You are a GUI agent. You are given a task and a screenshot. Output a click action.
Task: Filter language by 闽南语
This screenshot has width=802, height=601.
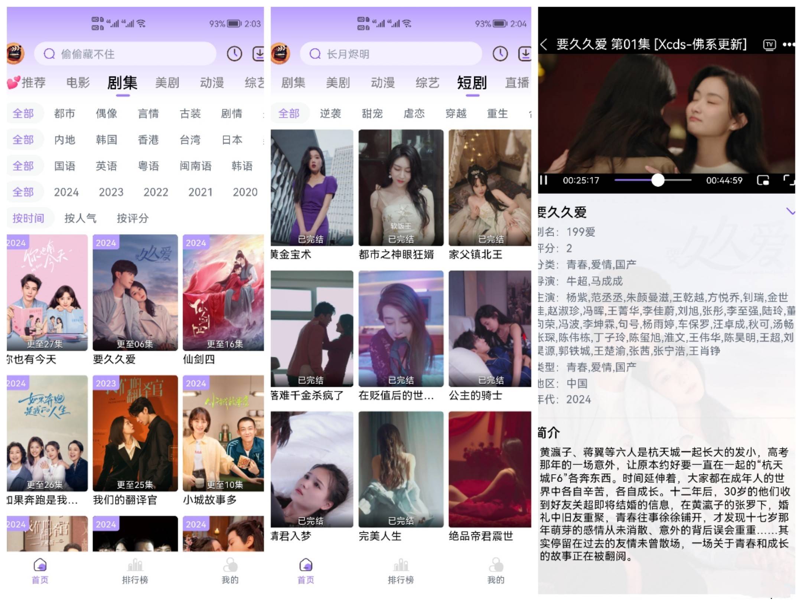196,166
